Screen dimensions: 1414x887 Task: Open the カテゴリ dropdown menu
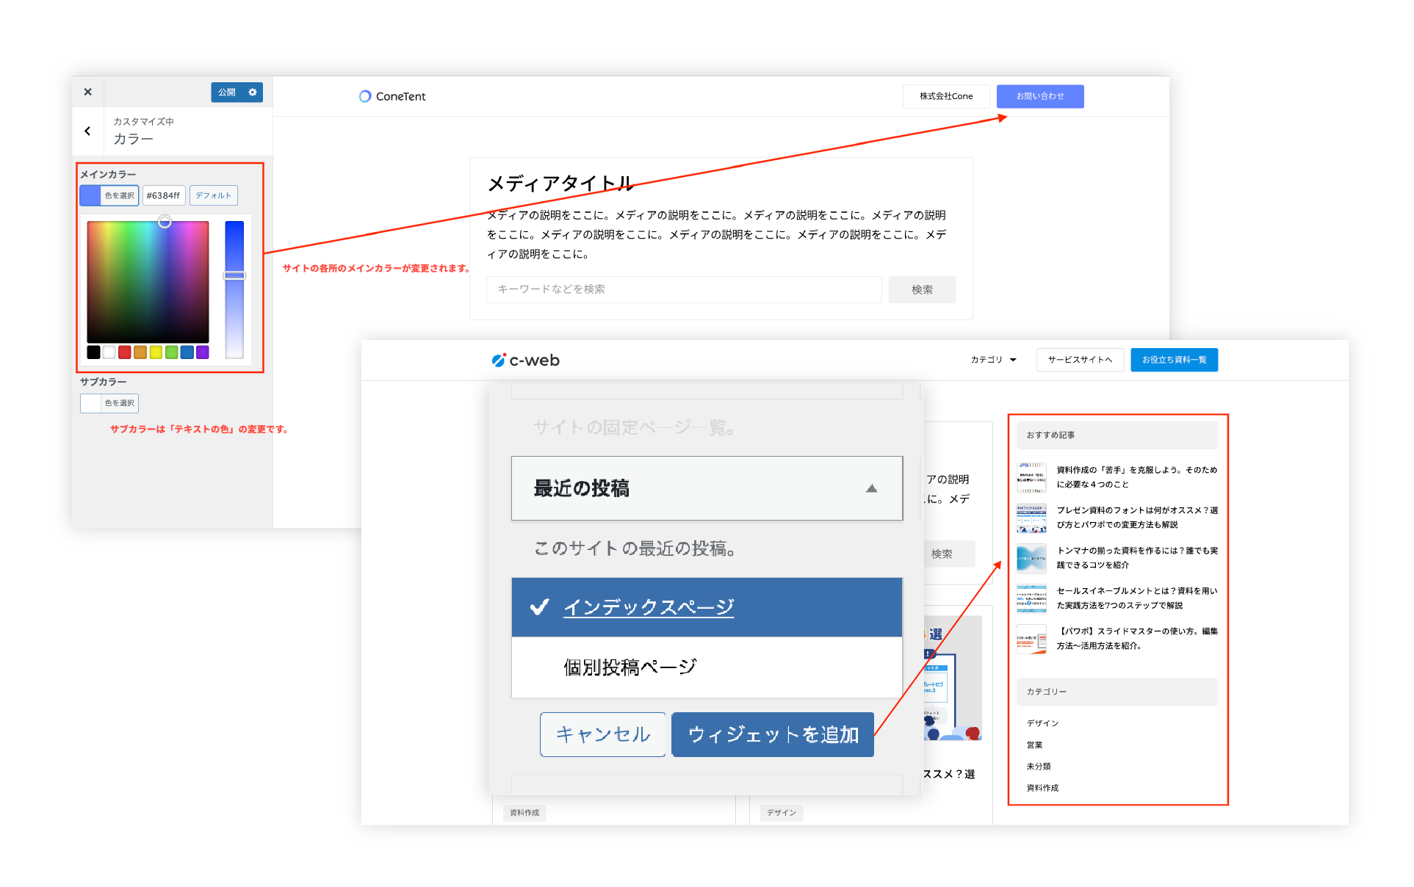tap(993, 360)
